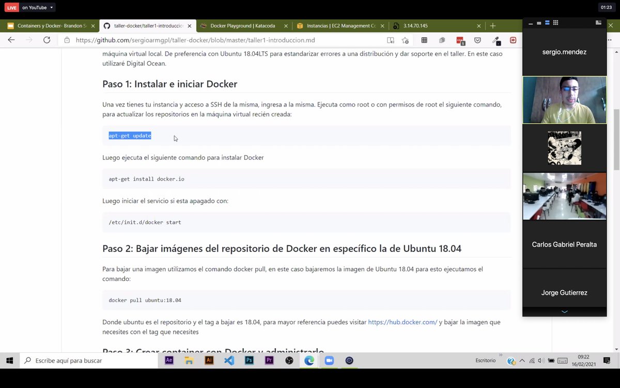Click the Pocket shield extension icon
This screenshot has width=620, height=388.
coord(477,40)
